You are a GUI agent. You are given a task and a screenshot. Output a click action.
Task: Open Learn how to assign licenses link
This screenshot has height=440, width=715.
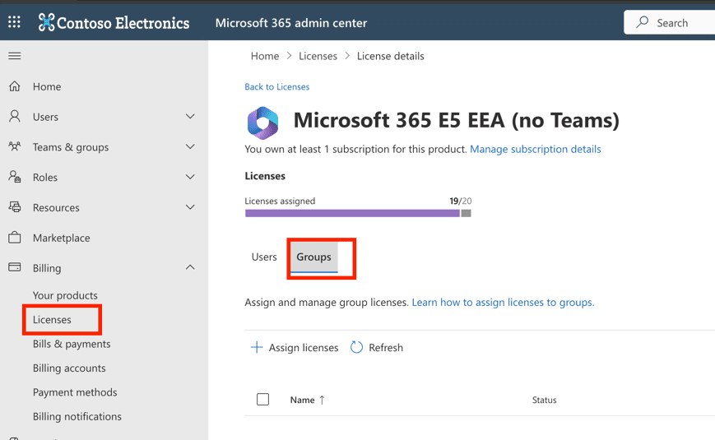pos(503,303)
